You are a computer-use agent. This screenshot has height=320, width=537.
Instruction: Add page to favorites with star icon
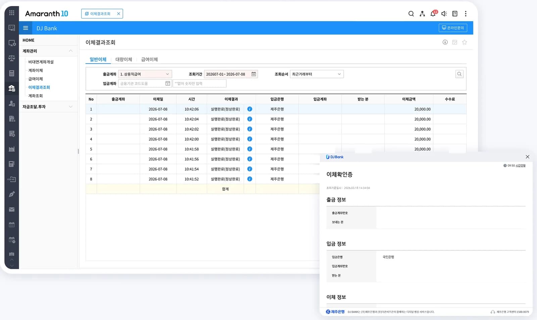pos(465,42)
